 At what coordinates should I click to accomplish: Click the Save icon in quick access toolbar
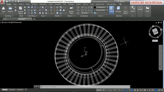click(x=13, y=2)
